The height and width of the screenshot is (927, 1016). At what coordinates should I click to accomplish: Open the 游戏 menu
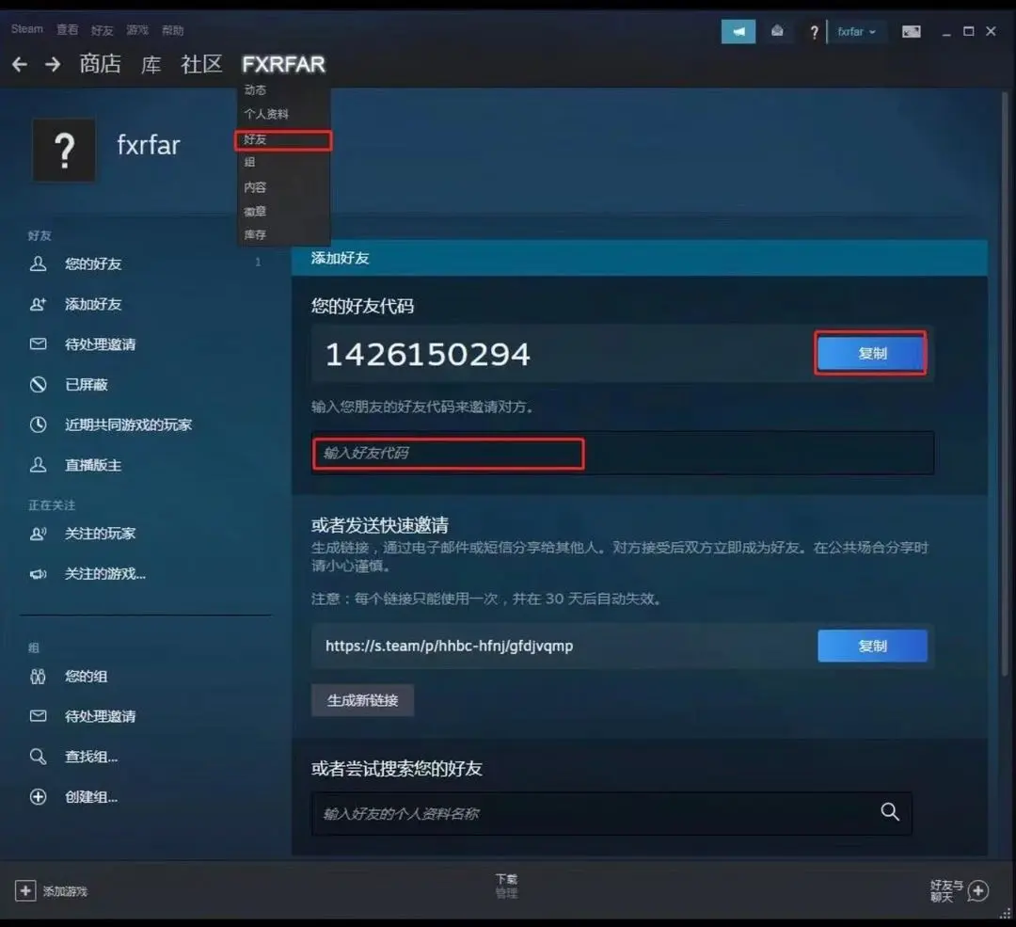coord(136,30)
